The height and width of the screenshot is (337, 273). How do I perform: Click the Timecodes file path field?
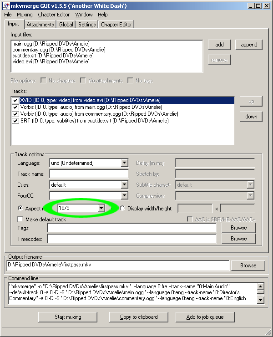point(131,239)
